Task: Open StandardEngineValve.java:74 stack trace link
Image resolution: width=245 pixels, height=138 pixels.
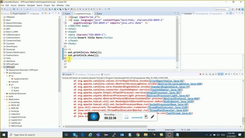Action: click(170, 87)
